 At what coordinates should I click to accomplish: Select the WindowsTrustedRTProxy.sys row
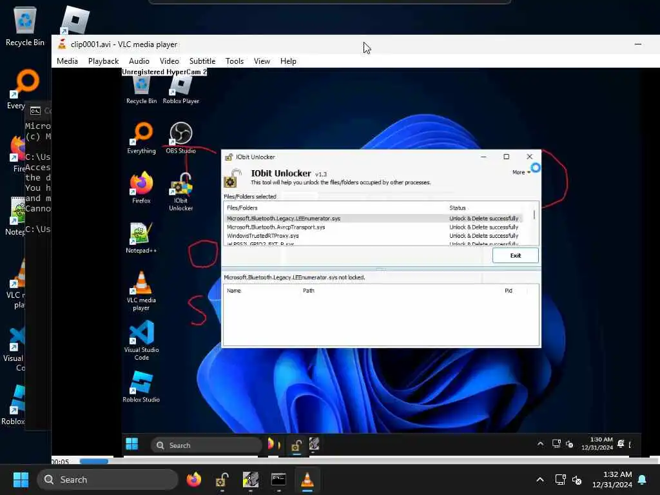(x=373, y=236)
